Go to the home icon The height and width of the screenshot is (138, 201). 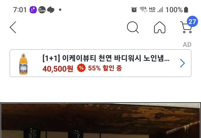click(160, 27)
